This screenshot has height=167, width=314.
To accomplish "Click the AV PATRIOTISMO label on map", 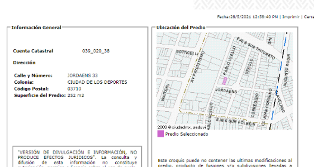I will click(197, 67).
